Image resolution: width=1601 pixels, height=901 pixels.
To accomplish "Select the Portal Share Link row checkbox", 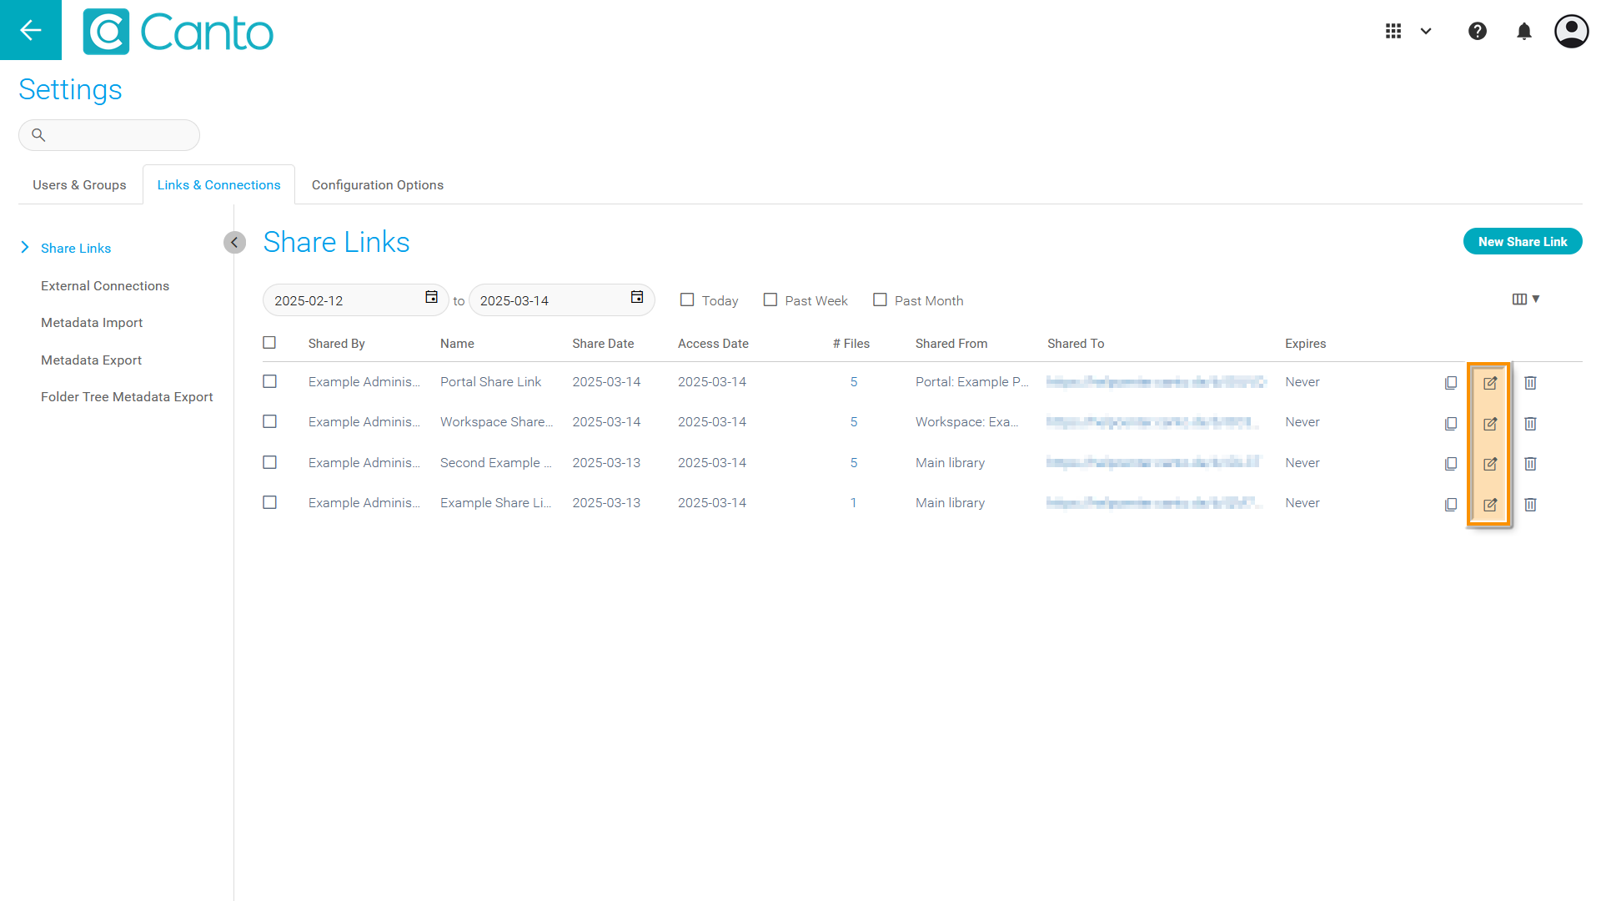I will click(x=269, y=381).
